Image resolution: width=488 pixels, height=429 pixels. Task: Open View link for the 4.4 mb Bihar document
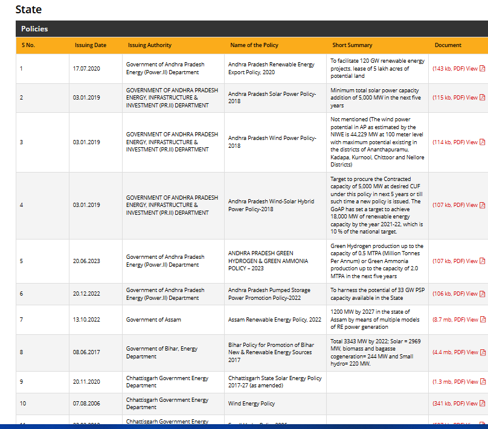coord(472,352)
